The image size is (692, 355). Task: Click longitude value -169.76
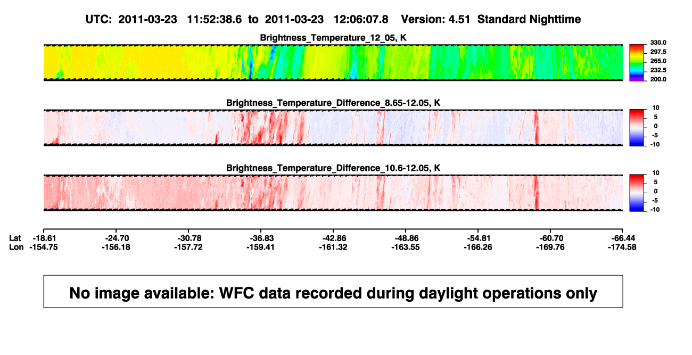point(550,247)
